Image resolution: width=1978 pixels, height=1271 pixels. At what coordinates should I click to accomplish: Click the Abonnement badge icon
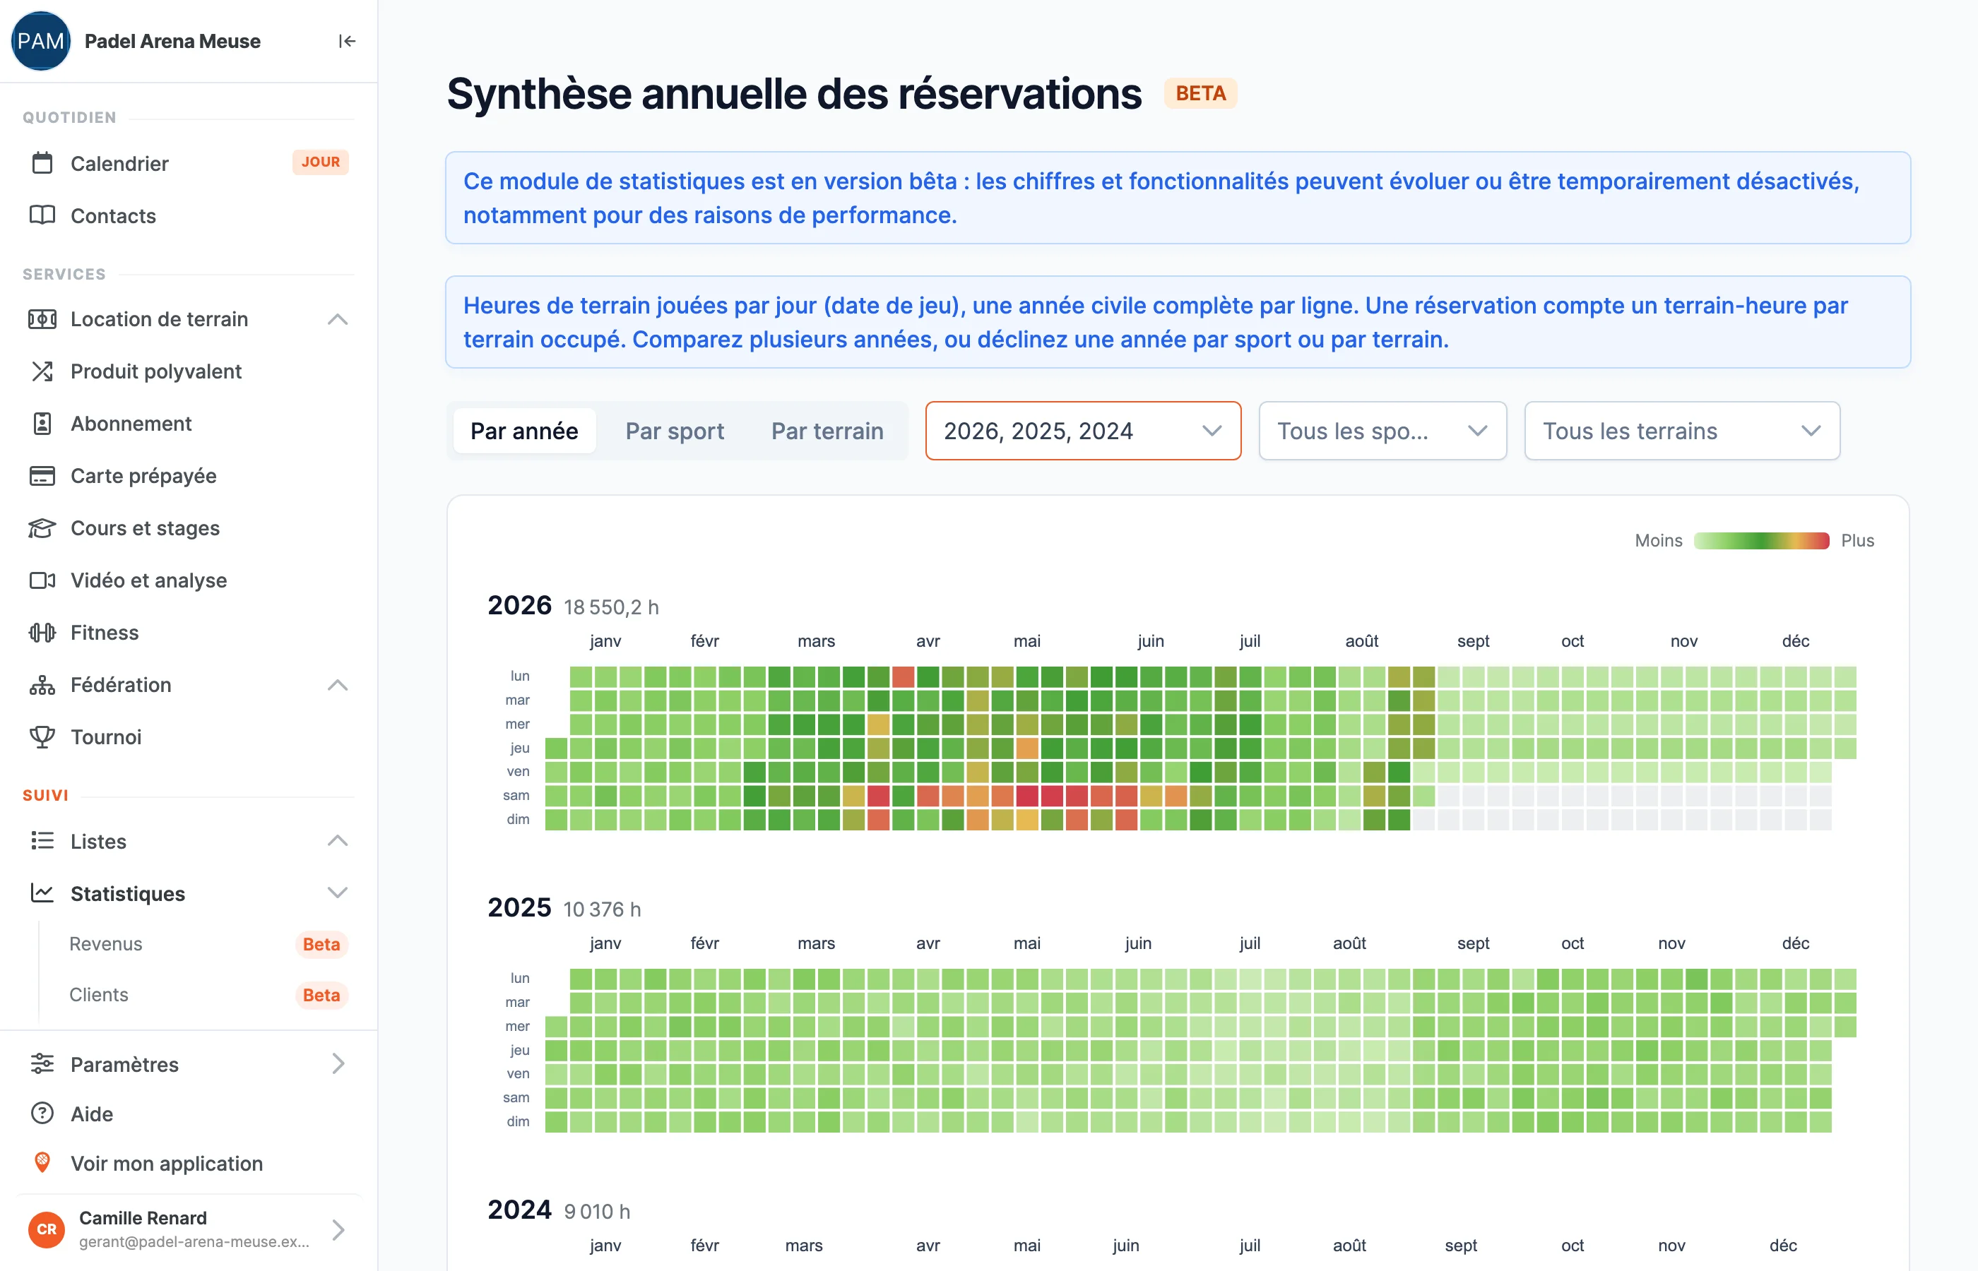[42, 424]
